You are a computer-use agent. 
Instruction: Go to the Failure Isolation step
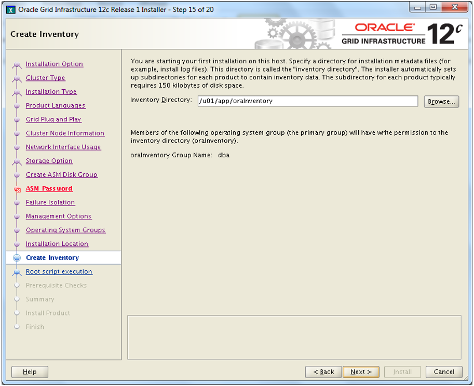[50, 202]
